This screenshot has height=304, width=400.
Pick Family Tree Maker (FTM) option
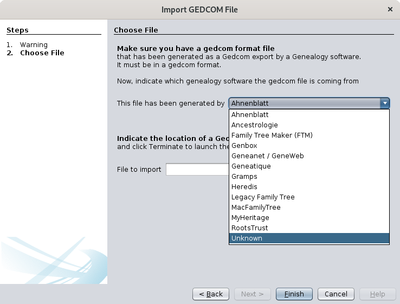point(309,135)
